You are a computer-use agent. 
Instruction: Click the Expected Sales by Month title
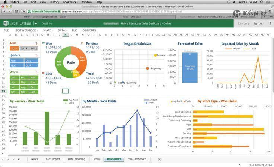(x=240, y=44)
